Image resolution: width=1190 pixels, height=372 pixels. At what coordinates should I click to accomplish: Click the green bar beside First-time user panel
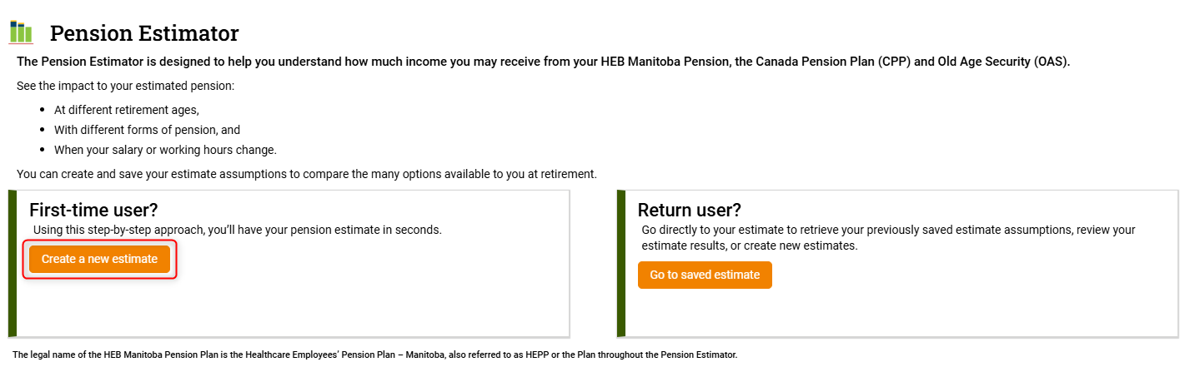[13, 264]
